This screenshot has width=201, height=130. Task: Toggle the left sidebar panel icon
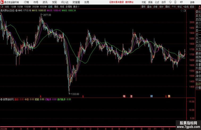(x=2, y=7)
